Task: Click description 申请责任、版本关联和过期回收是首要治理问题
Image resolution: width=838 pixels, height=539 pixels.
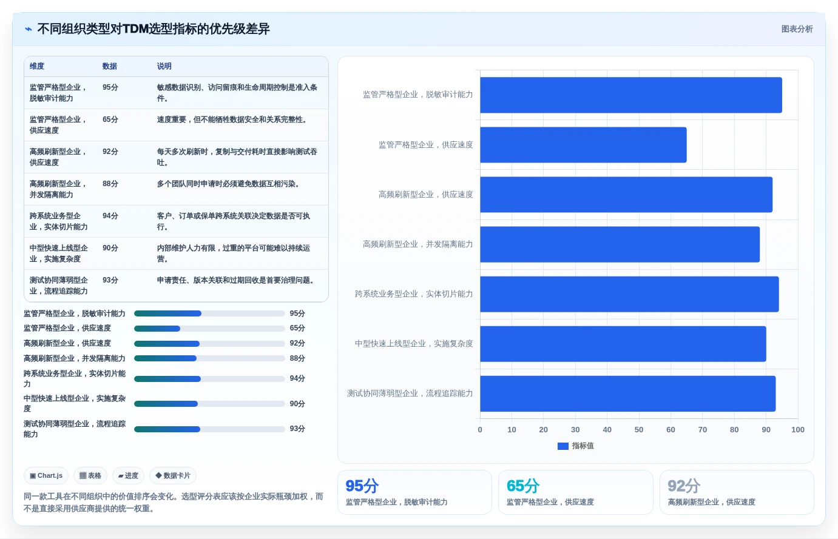Action: pos(237,280)
